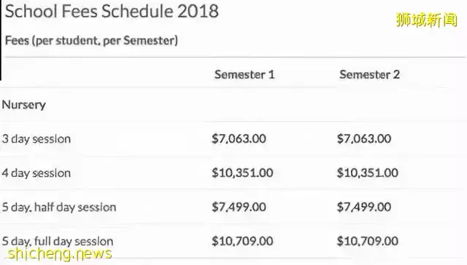Click Semester 1 fee $7,499.00
Image resolution: width=467 pixels, height=265 pixels.
coord(239,207)
